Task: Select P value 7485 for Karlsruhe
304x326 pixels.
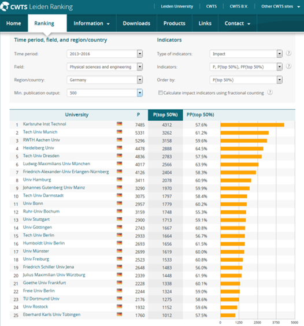Action: coord(140,125)
